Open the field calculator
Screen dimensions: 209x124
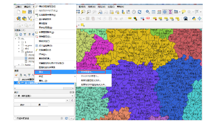159,12
